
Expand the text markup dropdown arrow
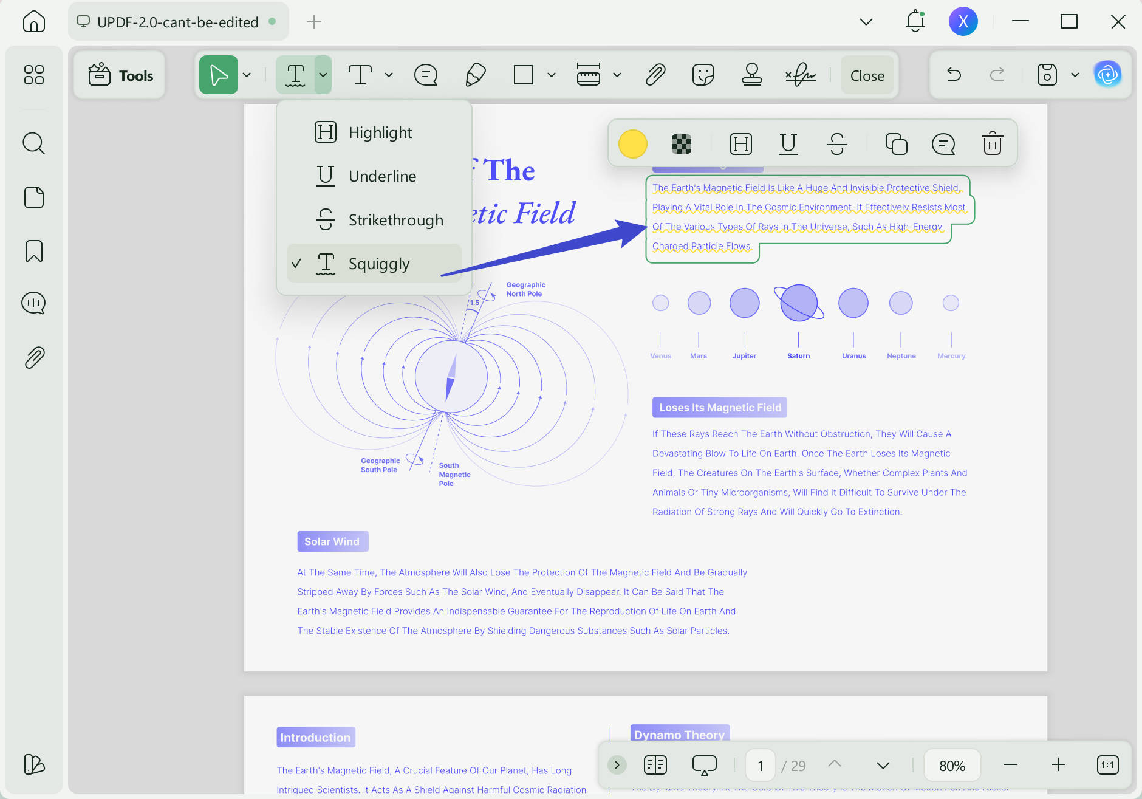coord(324,75)
